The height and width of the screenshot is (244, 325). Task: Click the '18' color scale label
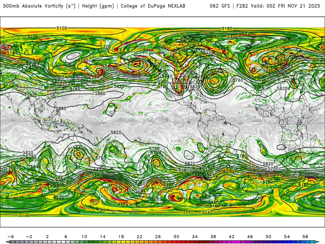[121, 237]
